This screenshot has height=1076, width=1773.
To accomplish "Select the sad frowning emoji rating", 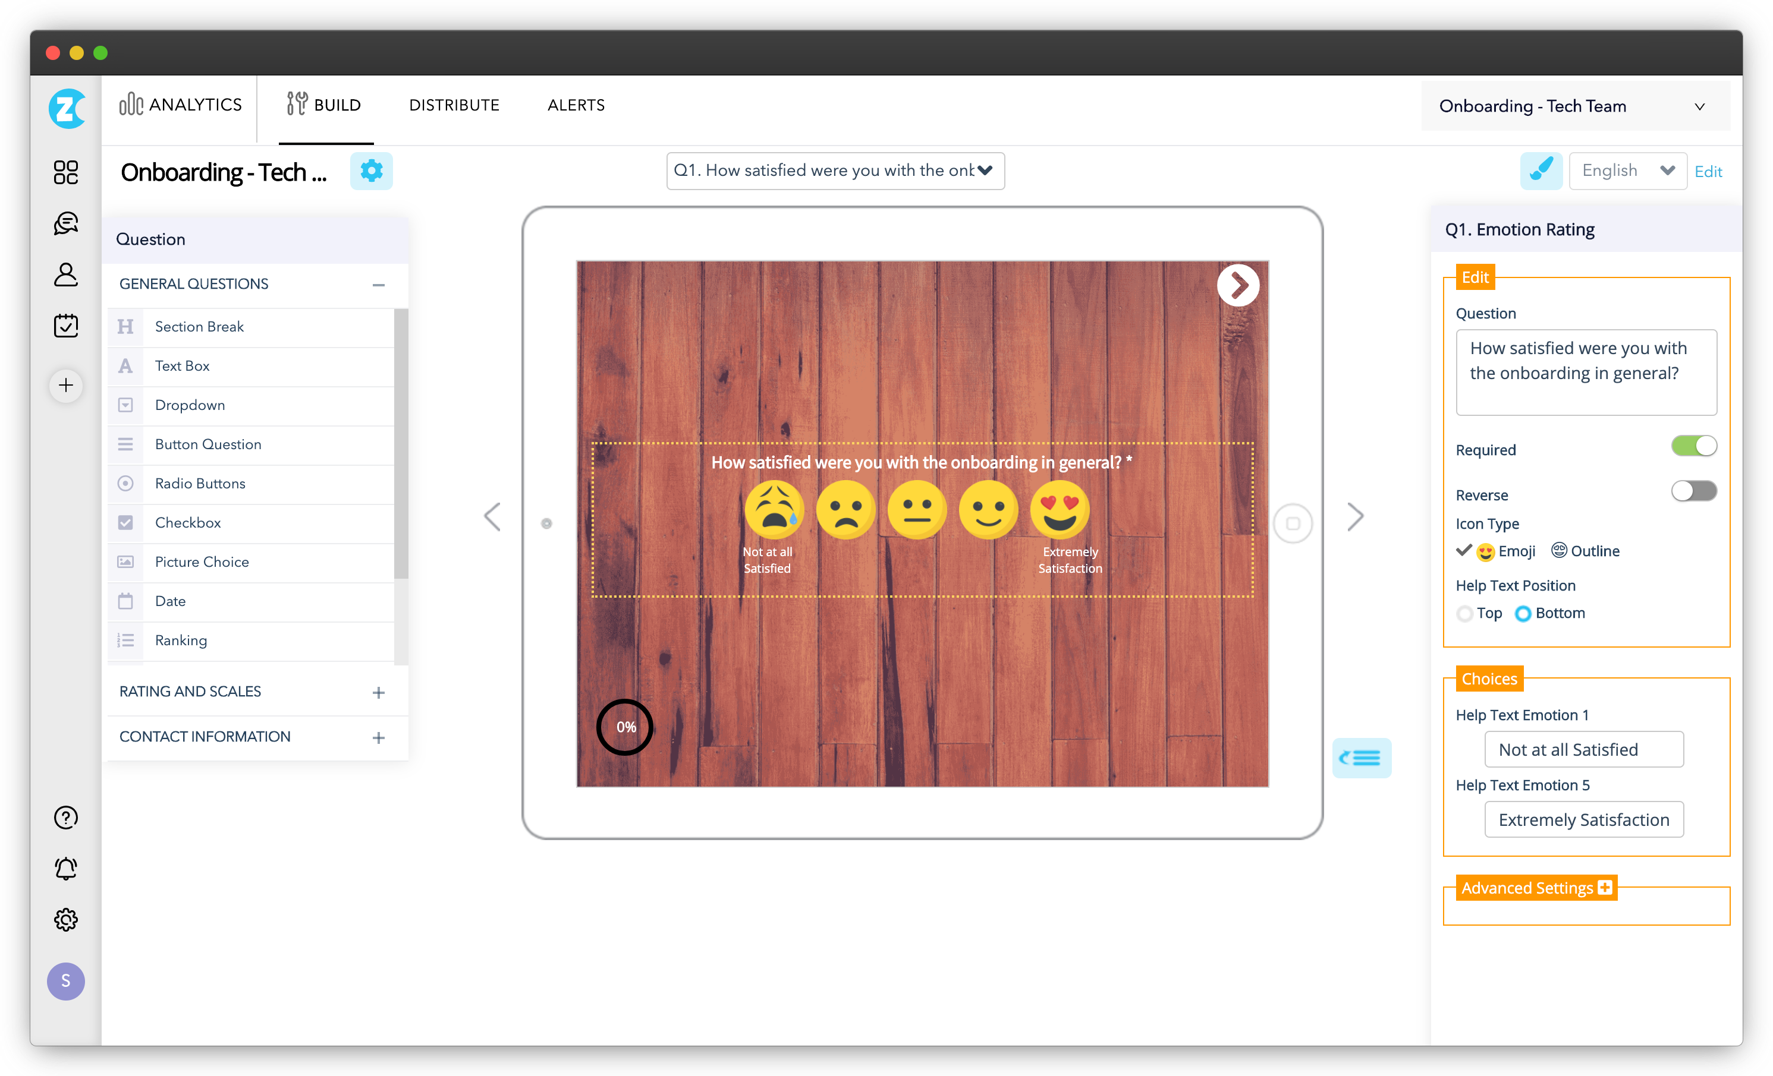I will point(845,509).
